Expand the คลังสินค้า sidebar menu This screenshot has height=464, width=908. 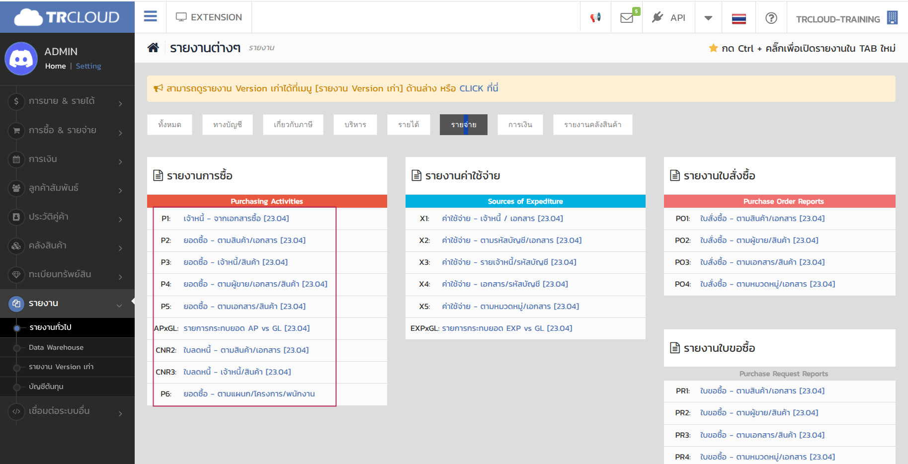click(67, 245)
